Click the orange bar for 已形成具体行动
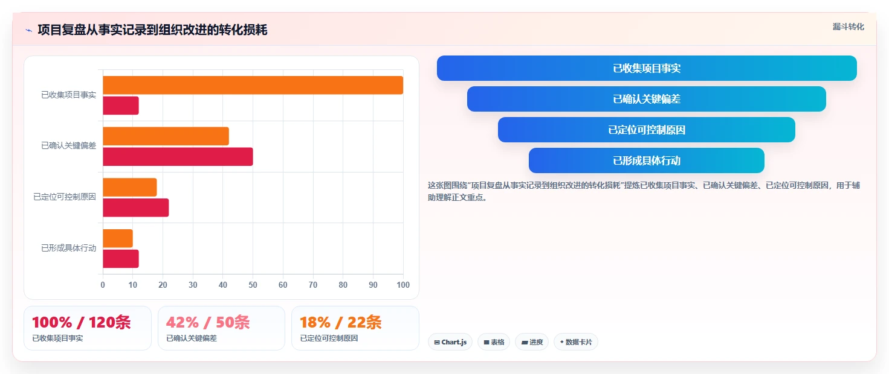Image resolution: width=889 pixels, height=374 pixels. coord(118,238)
